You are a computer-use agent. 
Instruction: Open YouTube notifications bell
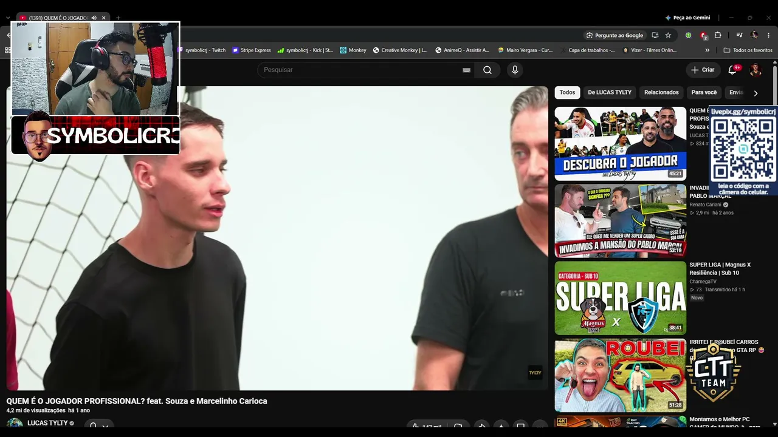(732, 70)
